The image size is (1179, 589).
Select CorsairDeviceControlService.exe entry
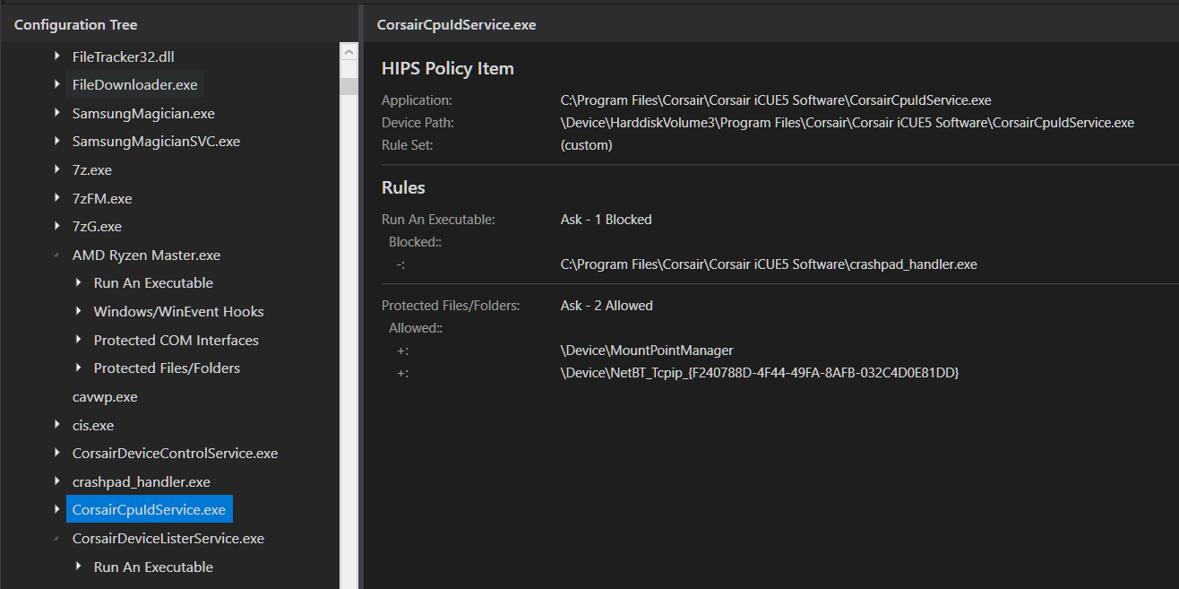[x=175, y=454]
